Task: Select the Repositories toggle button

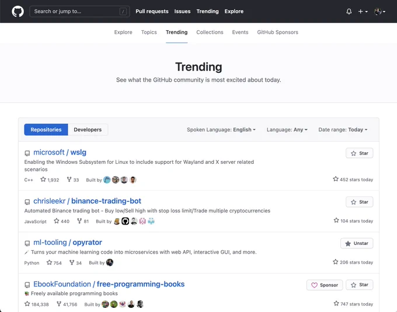Action: [46, 129]
